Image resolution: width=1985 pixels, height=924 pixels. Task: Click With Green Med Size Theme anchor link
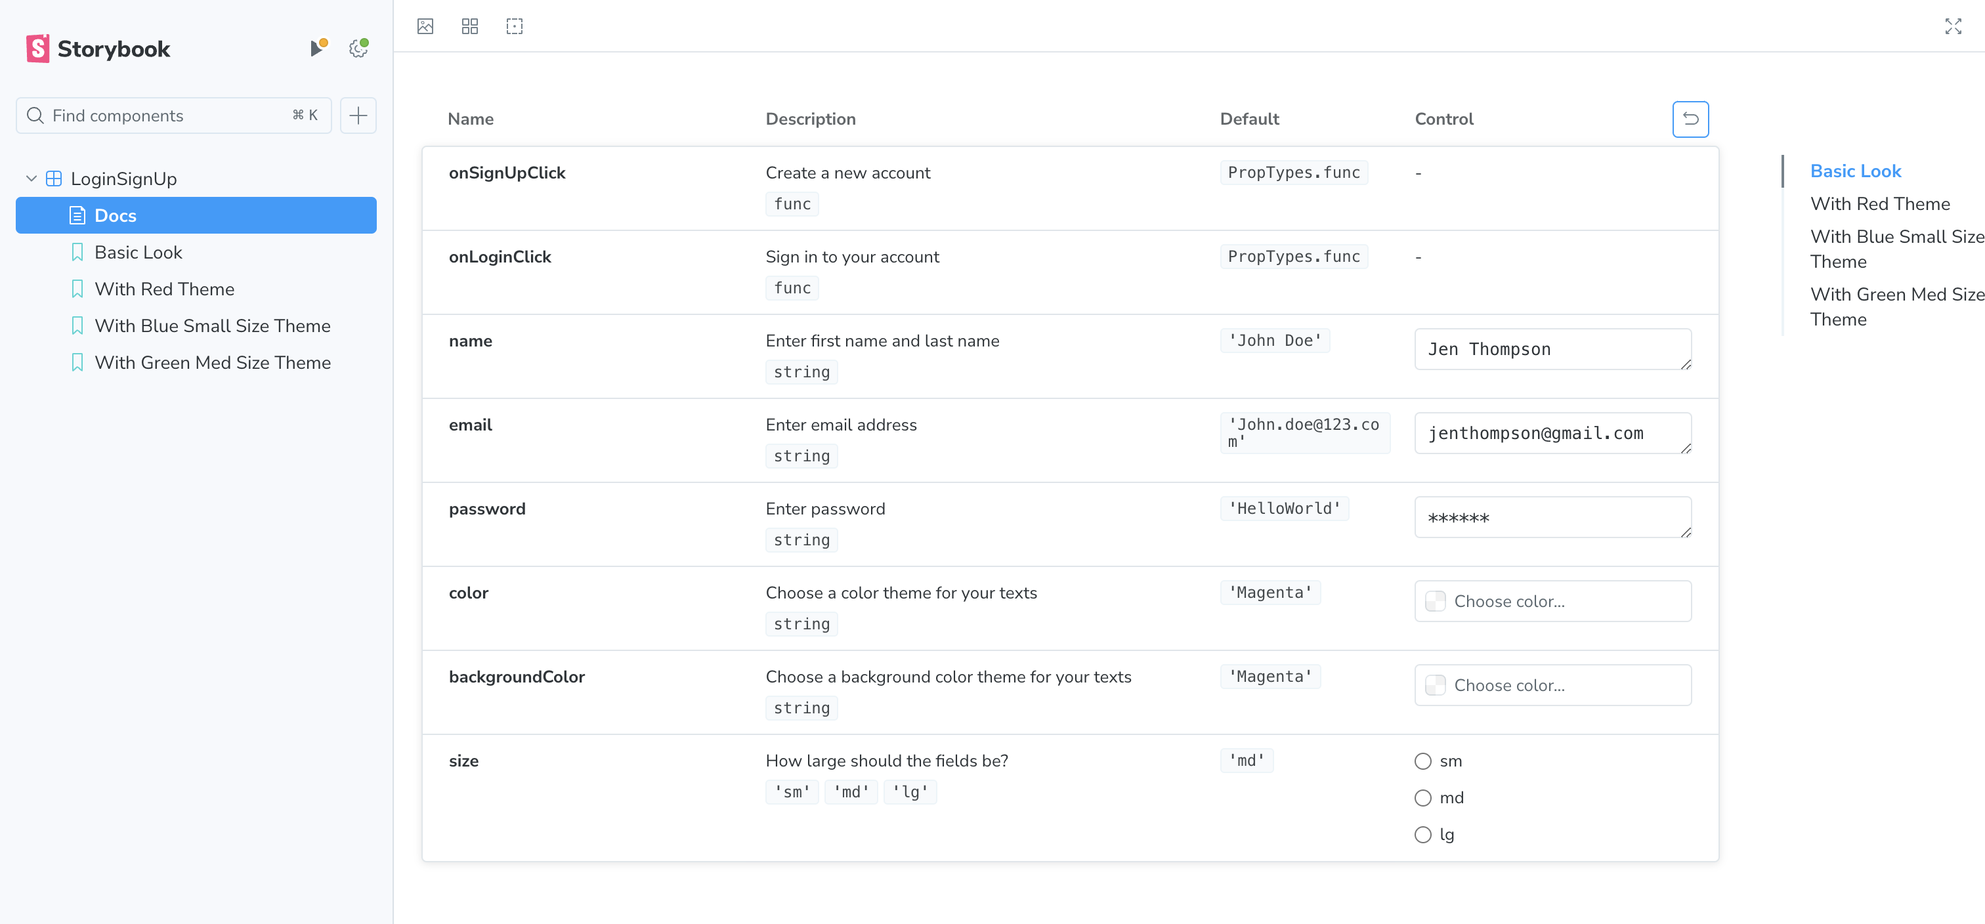tap(1896, 306)
